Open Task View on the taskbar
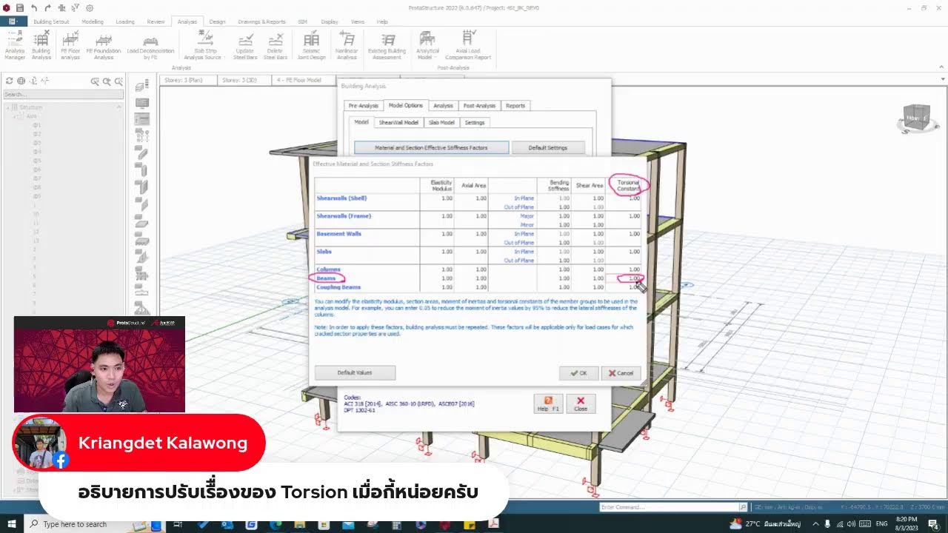Screen dimensions: 948x533 pos(178,524)
